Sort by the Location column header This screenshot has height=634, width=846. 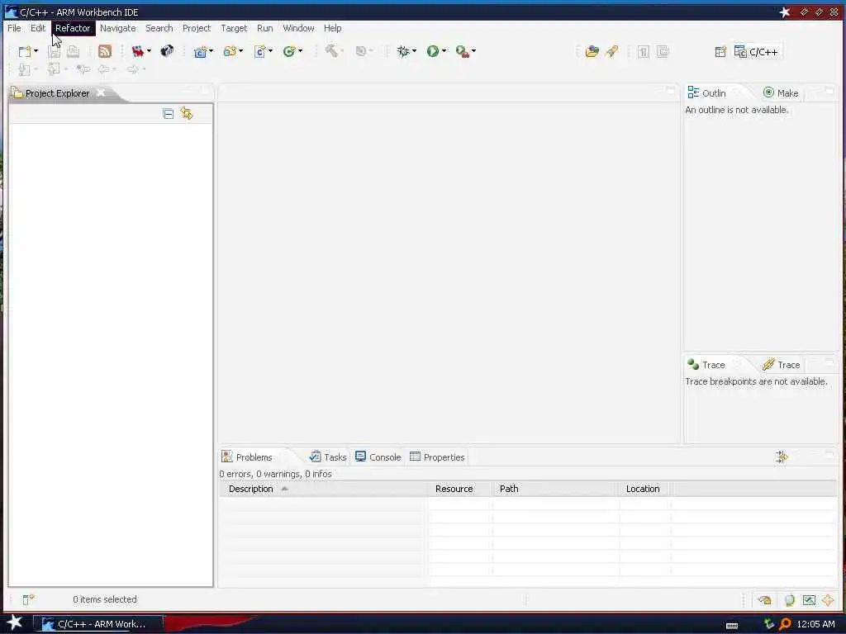(644, 489)
